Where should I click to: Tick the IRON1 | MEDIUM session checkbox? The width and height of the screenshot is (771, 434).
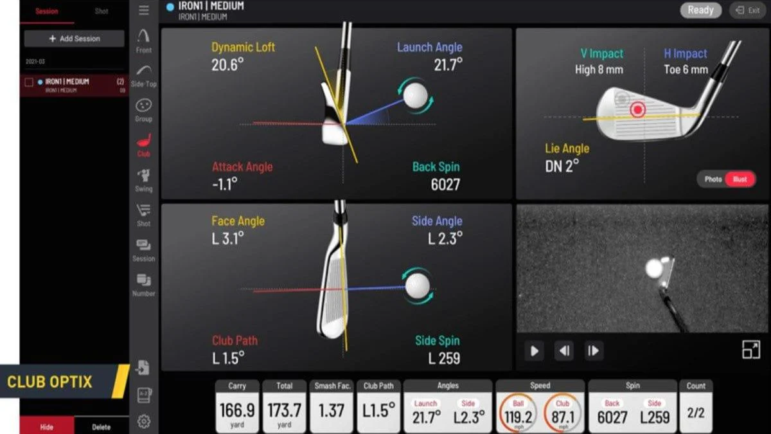(29, 82)
